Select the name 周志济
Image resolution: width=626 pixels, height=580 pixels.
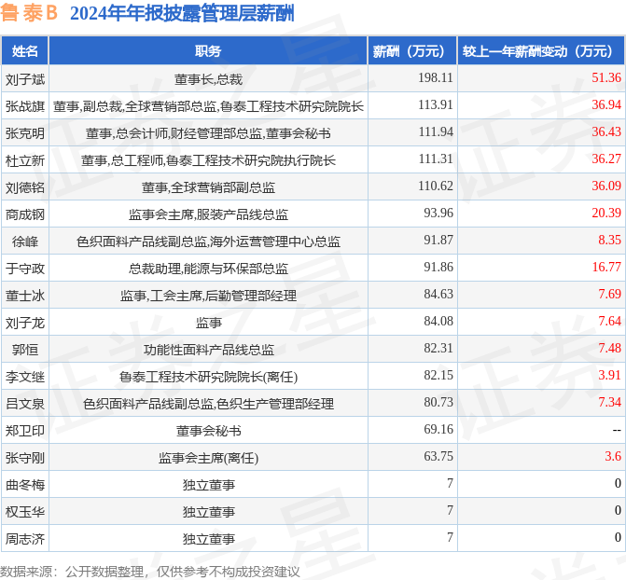tap(25, 539)
